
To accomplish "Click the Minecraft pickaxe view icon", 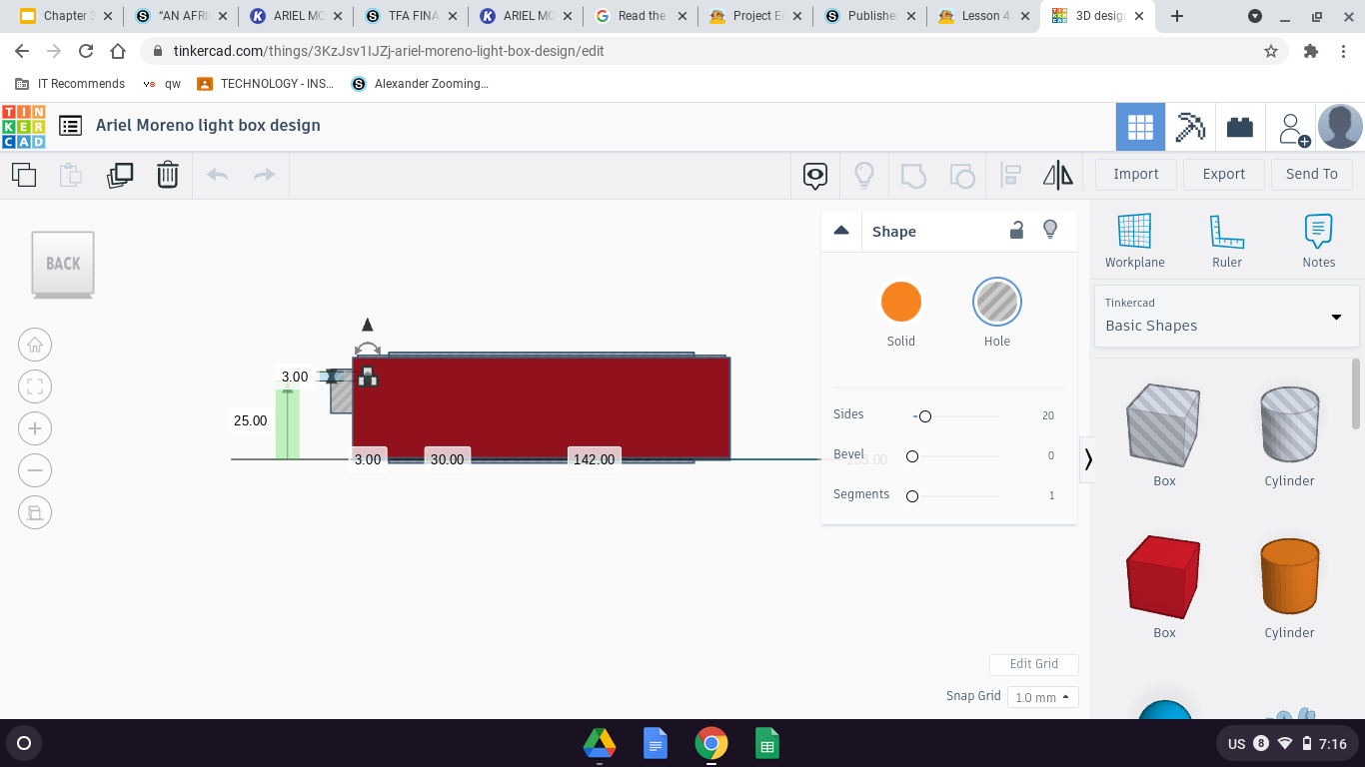I will click(1190, 126).
